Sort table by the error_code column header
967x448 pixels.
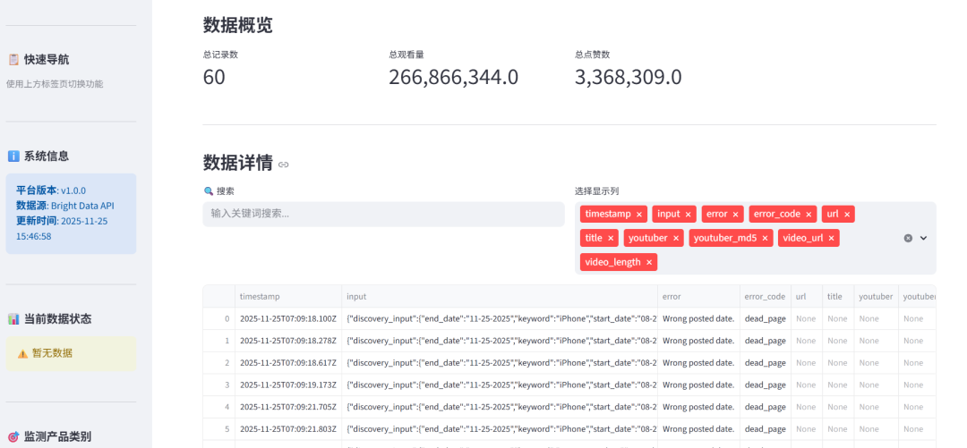(765, 296)
